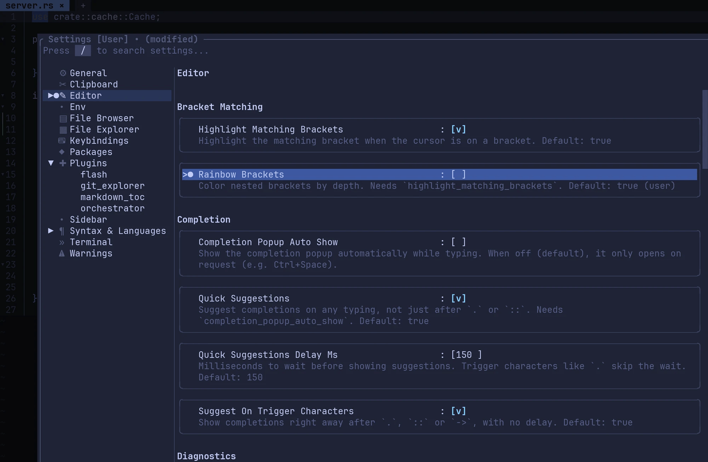Click the fold arrow at line 8
The image size is (708, 462).
(x=3, y=96)
